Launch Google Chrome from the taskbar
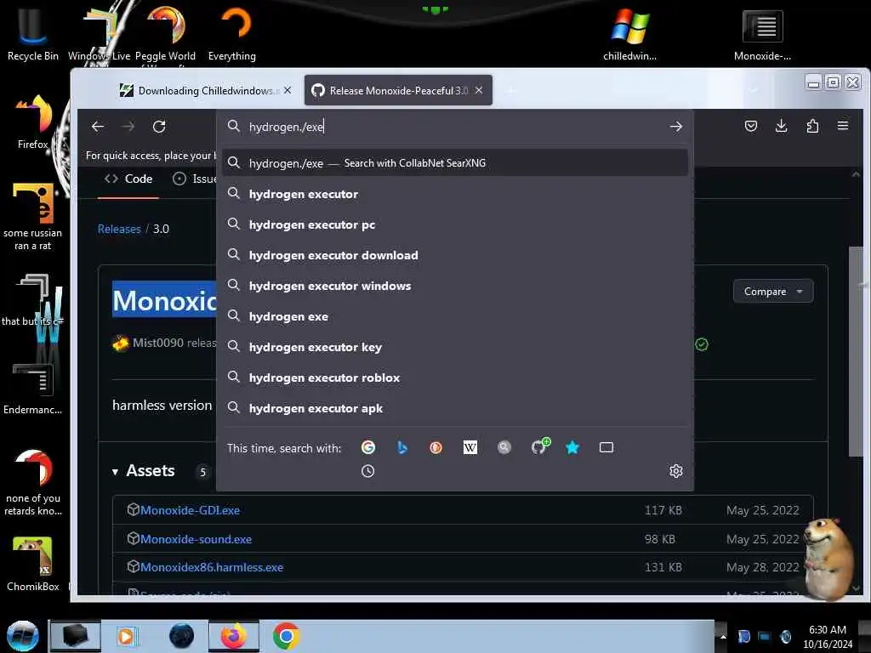The width and height of the screenshot is (871, 653). (286, 636)
